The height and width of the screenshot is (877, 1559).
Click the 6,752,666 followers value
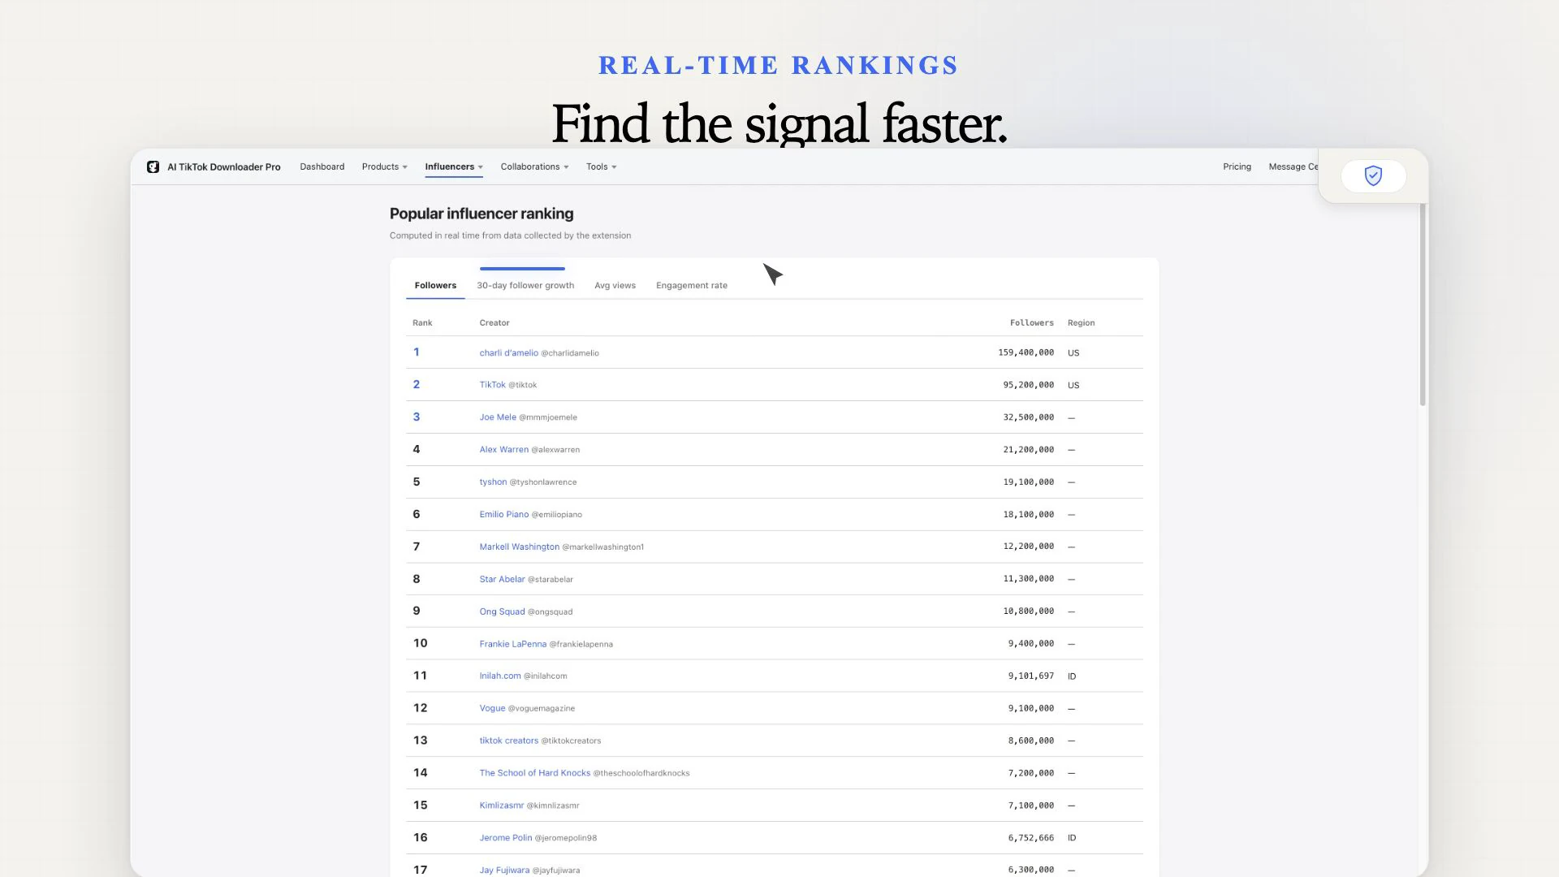[1030, 838]
